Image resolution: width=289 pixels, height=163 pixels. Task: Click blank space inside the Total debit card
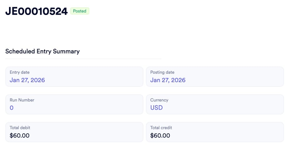pyautogui.click(x=94, y=132)
